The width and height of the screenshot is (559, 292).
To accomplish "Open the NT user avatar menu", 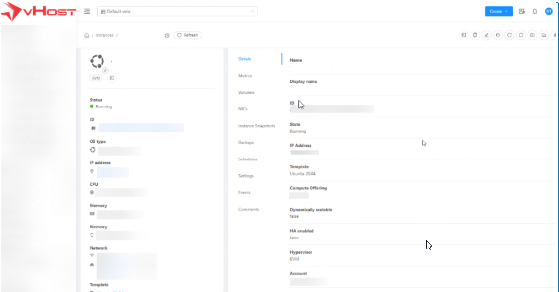I will [x=549, y=11].
